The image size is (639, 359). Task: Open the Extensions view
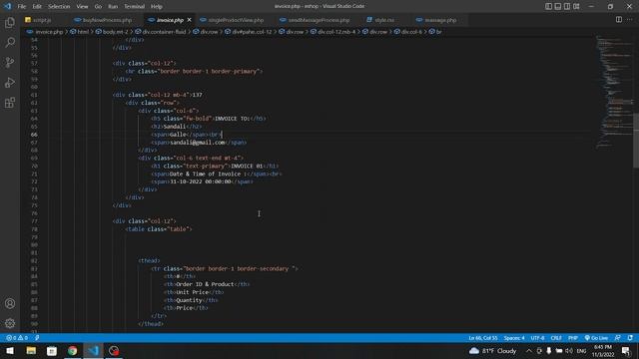[10, 102]
